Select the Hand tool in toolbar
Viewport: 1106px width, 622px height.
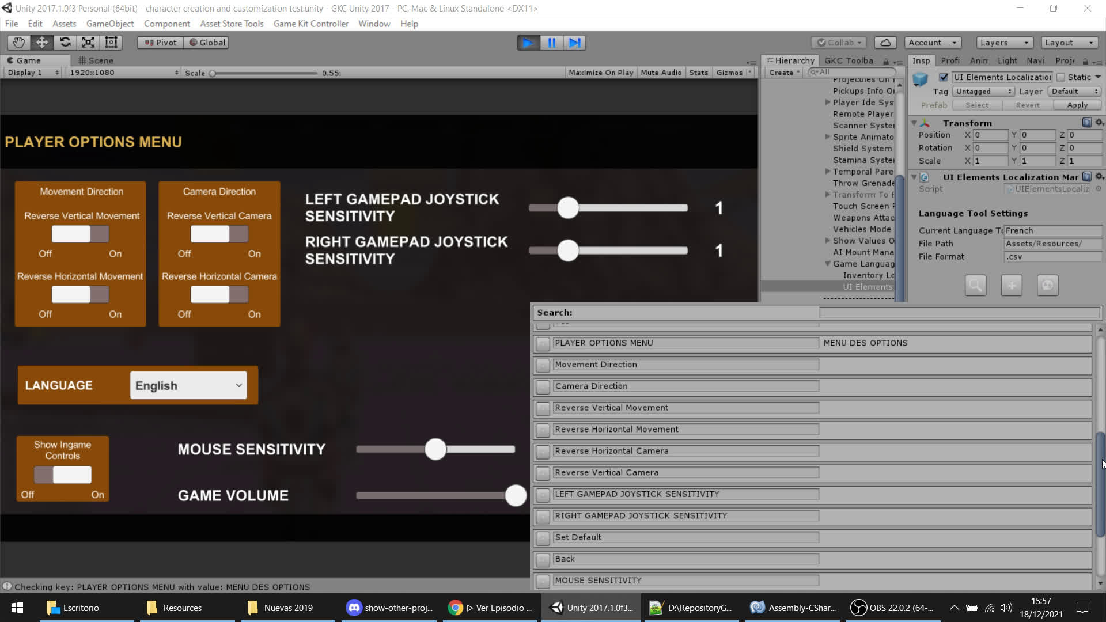coord(18,43)
